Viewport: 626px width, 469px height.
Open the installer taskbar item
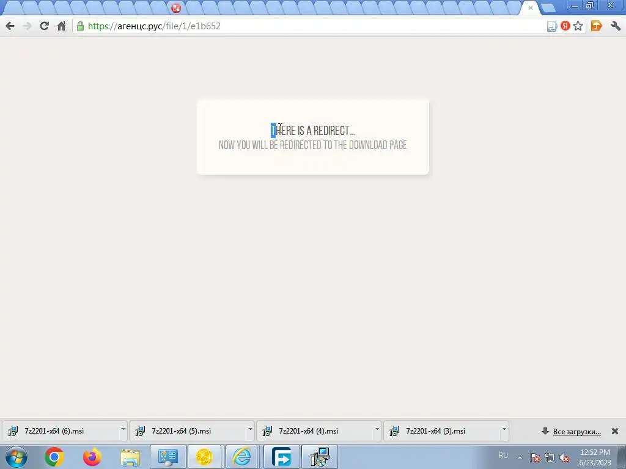tap(320, 457)
